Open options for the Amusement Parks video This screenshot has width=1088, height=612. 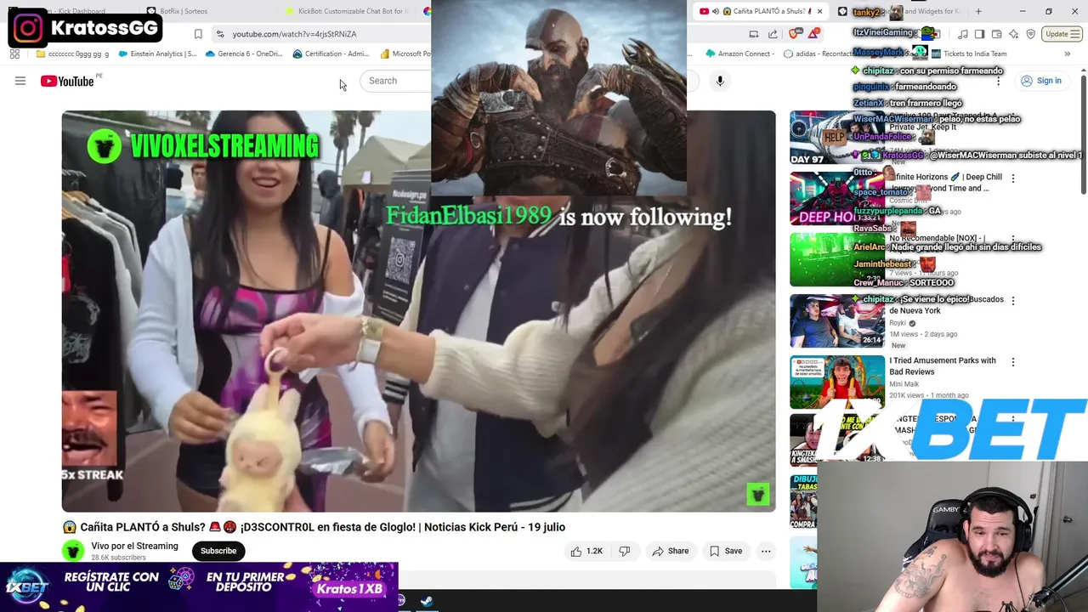(x=1012, y=362)
